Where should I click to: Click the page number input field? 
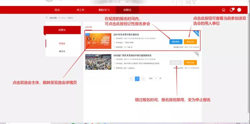click(156, 78)
